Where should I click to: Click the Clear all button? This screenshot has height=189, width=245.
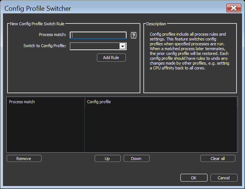pos(218,159)
